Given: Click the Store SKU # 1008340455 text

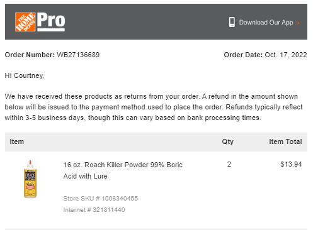Looking at the screenshot, I should pos(101,199).
